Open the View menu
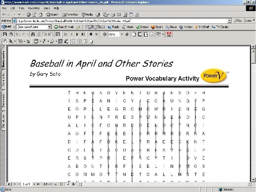Viewport: 256px width, 192px height. 21,8
